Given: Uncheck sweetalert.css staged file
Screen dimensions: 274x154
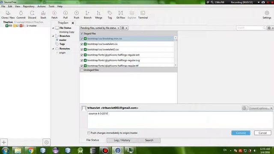Looking at the screenshot, I should pyautogui.click(x=82, y=44).
